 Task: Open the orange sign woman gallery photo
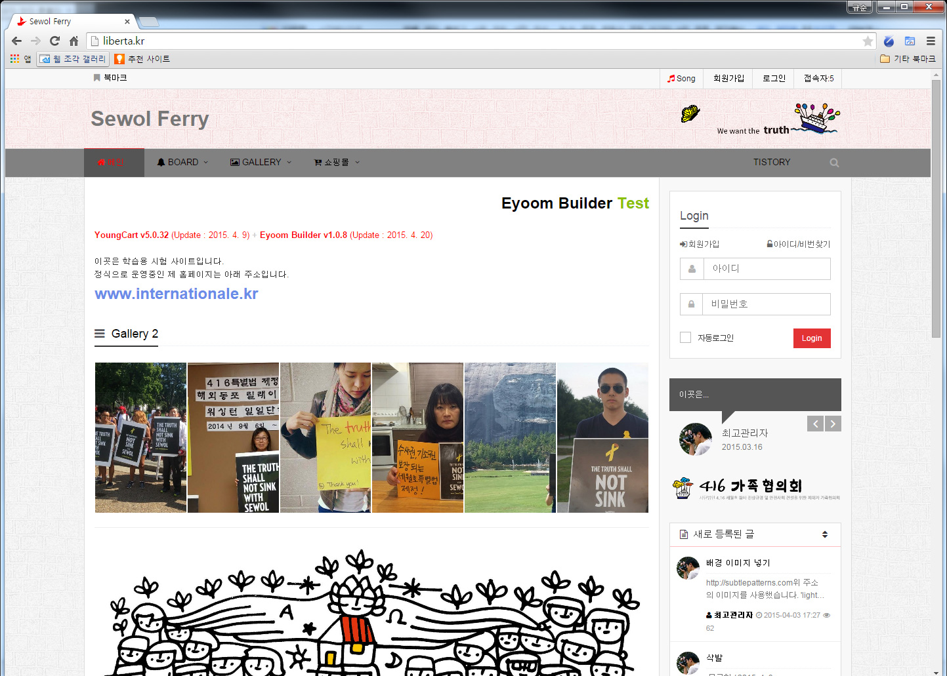(417, 437)
